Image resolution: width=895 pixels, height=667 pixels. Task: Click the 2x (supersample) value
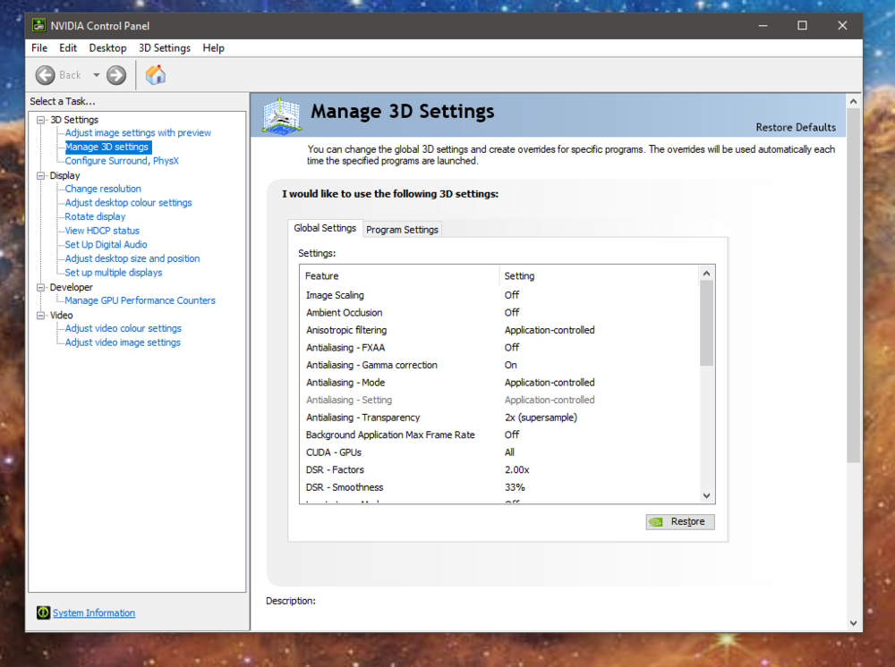[541, 418]
